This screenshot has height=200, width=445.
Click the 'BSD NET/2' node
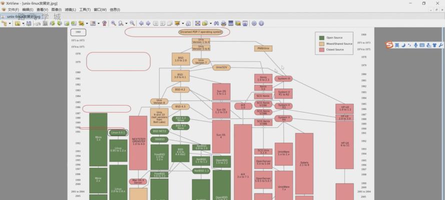pyautogui.click(x=159, y=131)
